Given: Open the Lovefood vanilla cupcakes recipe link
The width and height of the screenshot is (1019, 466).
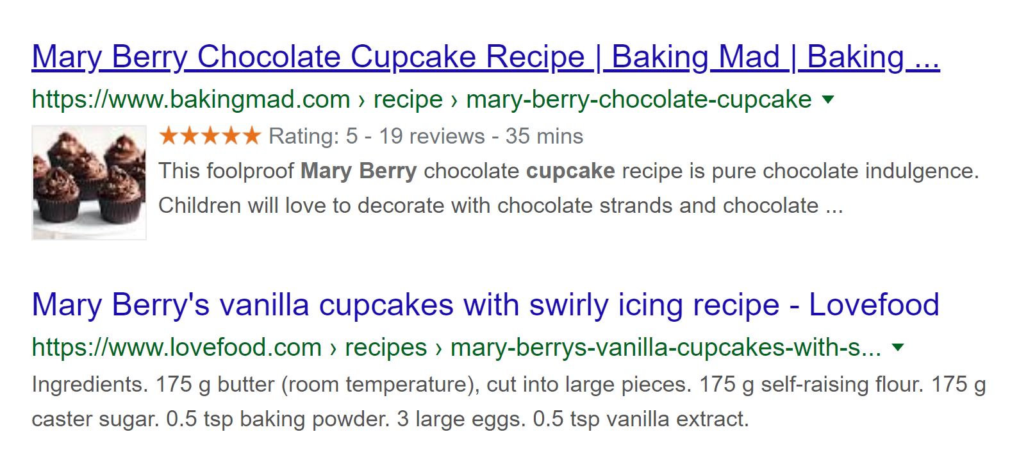Looking at the screenshot, I should pyautogui.click(x=485, y=305).
